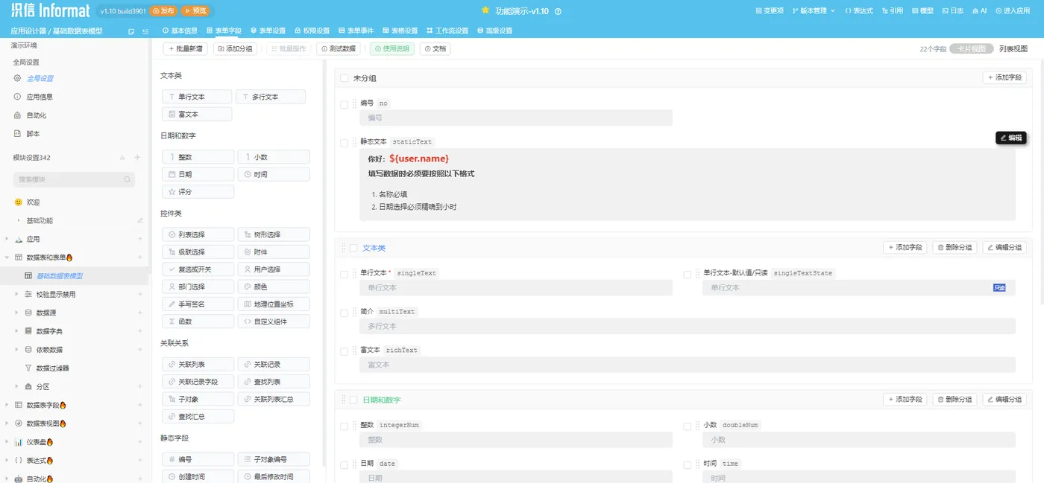This screenshot has width=1044, height=483.
Task: Check the 未分组 group checkbox
Action: pyautogui.click(x=345, y=78)
